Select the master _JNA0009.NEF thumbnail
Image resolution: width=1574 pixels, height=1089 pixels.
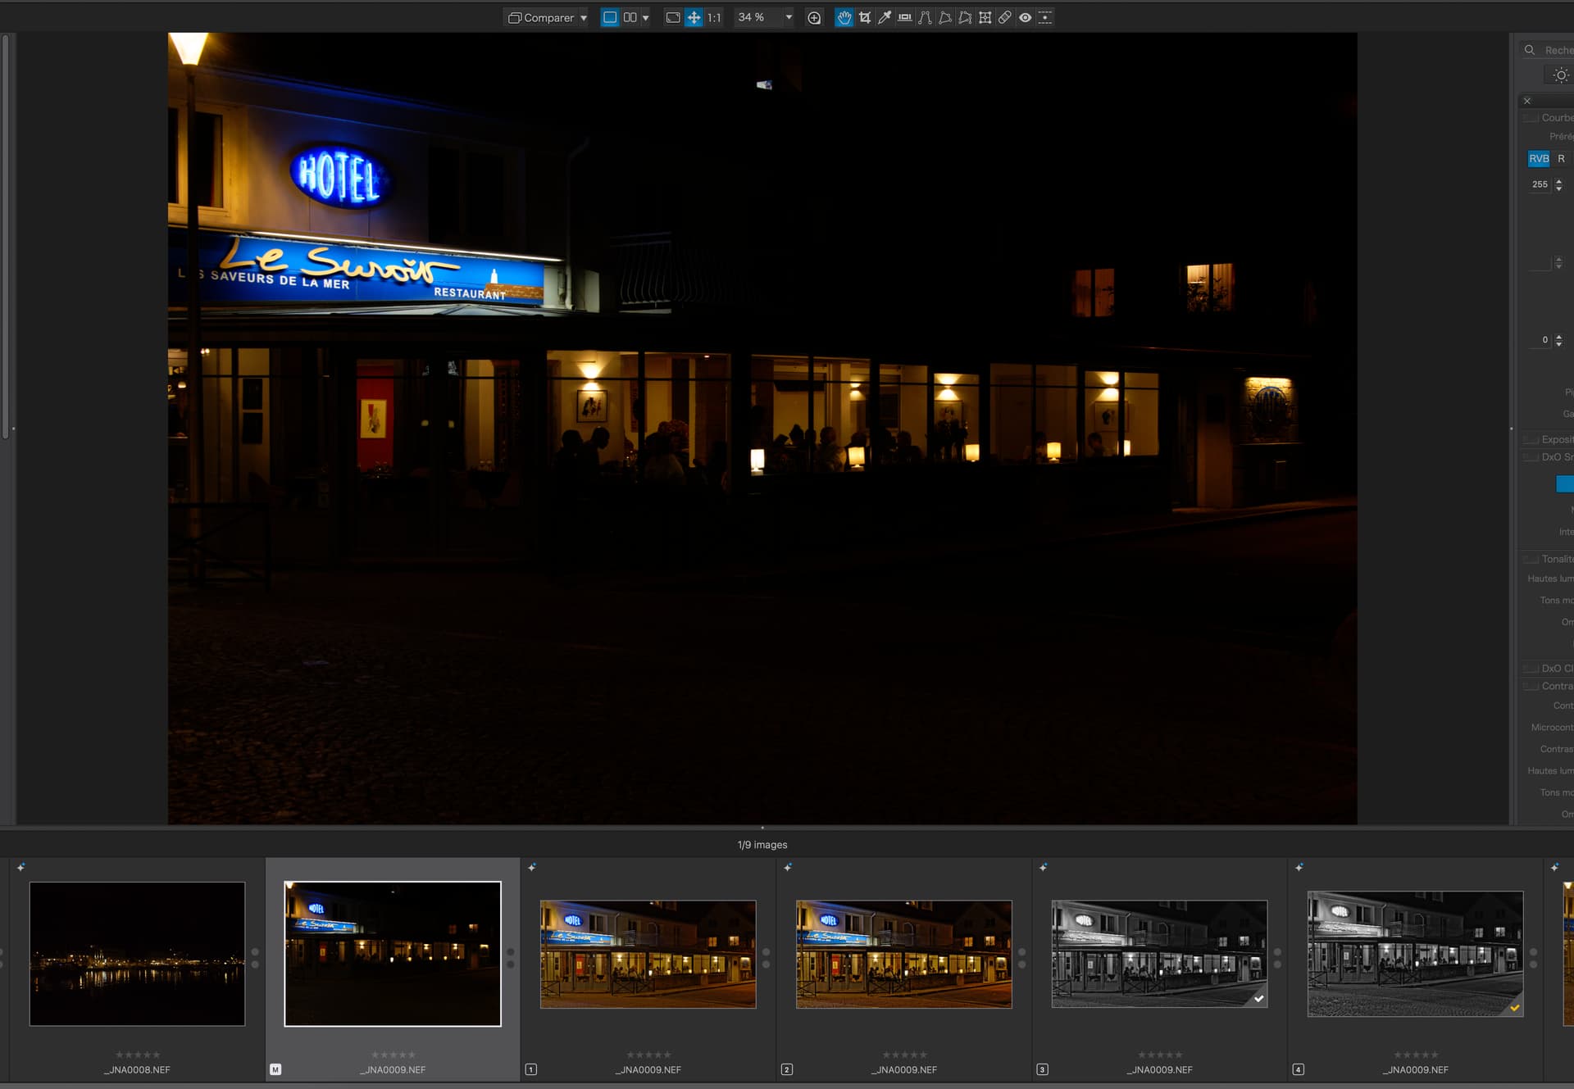[x=393, y=954]
